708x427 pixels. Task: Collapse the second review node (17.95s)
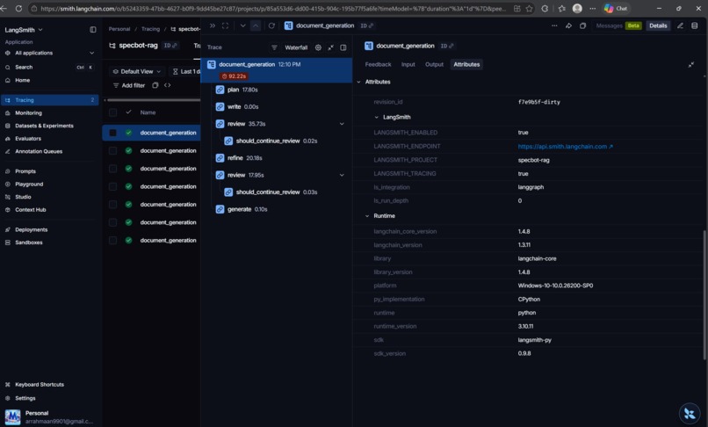click(x=342, y=175)
